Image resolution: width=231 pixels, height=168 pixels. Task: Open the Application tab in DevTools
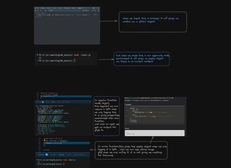click(x=80, y=8)
